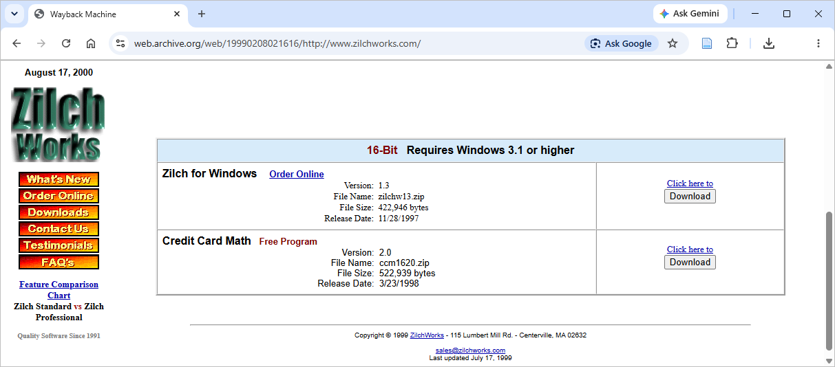
Task: Open the Downloads tray icon
Action: click(769, 43)
